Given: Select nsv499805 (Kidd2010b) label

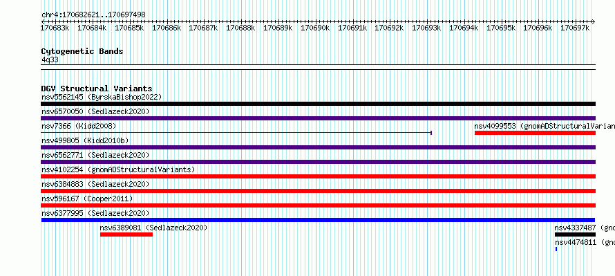Looking at the screenshot, I should coord(85,140).
